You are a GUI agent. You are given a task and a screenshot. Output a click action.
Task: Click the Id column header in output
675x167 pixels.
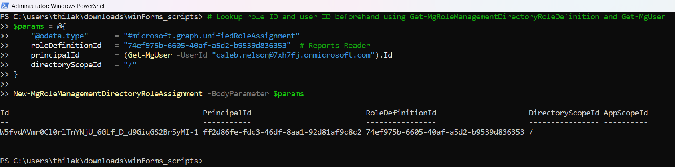pyautogui.click(x=4, y=113)
